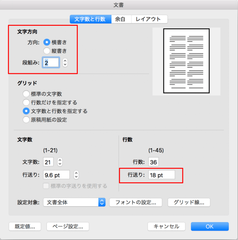Choose 縦書き text direction

coord(47,51)
